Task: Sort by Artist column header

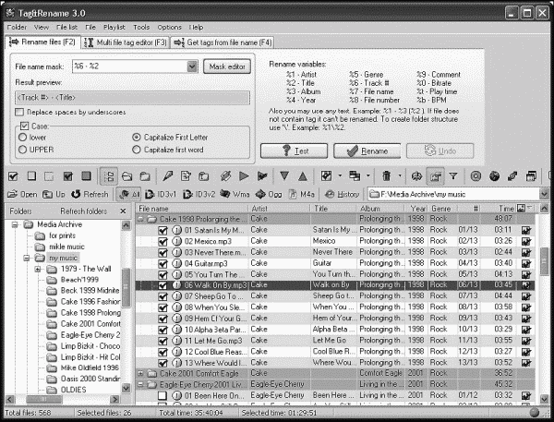Action: 280,209
